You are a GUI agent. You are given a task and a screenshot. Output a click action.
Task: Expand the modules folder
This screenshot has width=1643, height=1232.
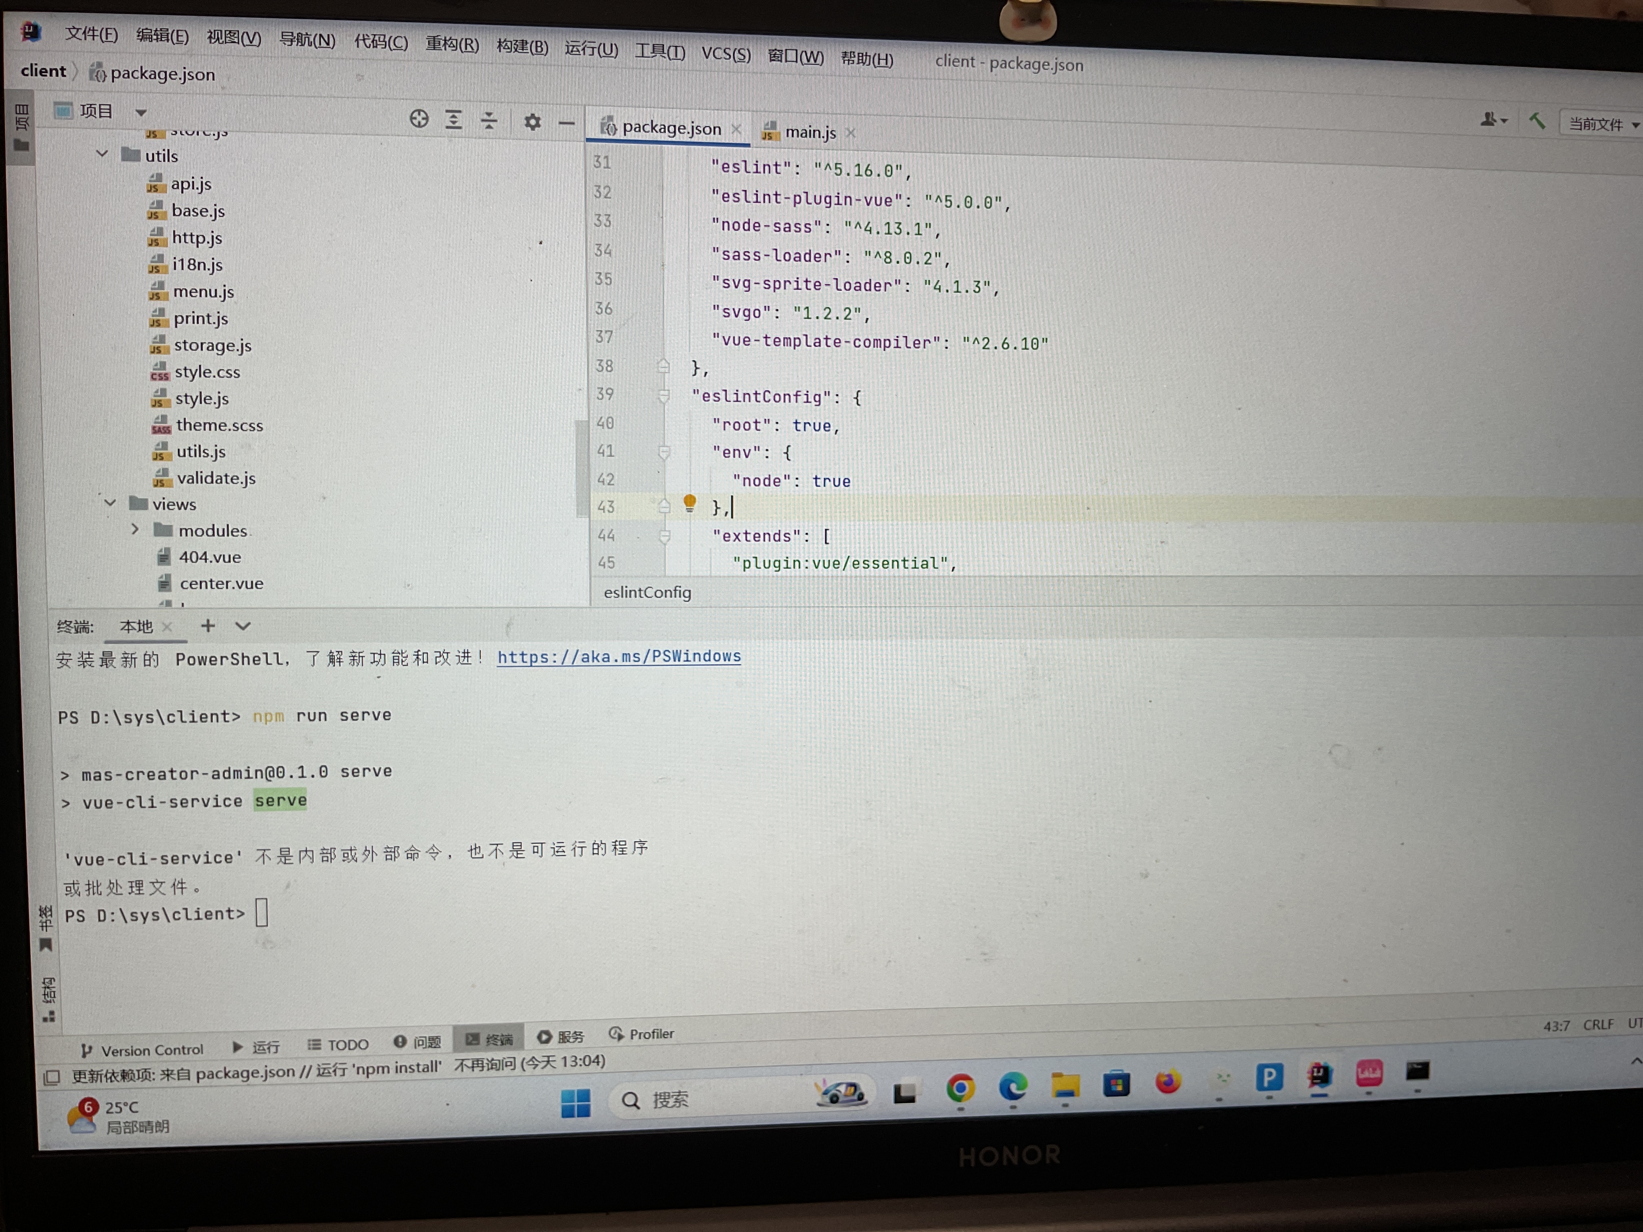pyautogui.click(x=134, y=530)
